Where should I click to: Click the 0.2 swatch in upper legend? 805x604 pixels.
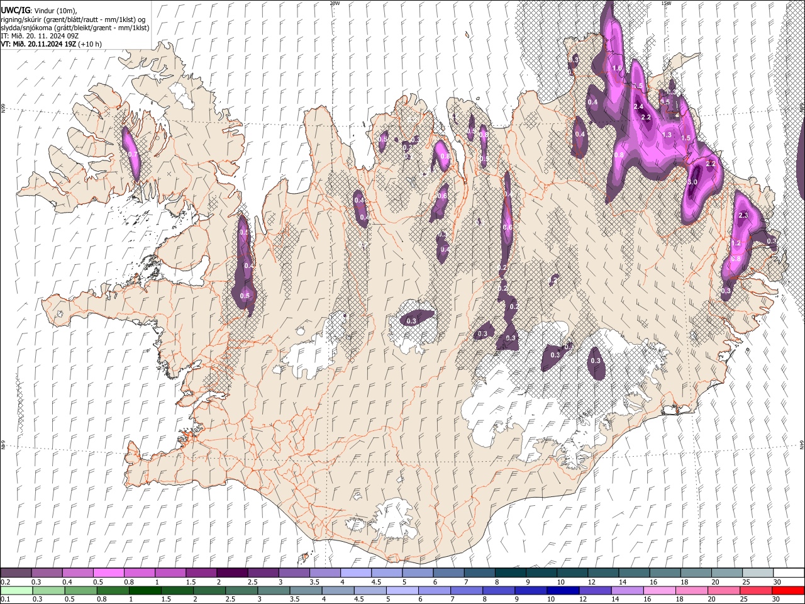pos(16,573)
